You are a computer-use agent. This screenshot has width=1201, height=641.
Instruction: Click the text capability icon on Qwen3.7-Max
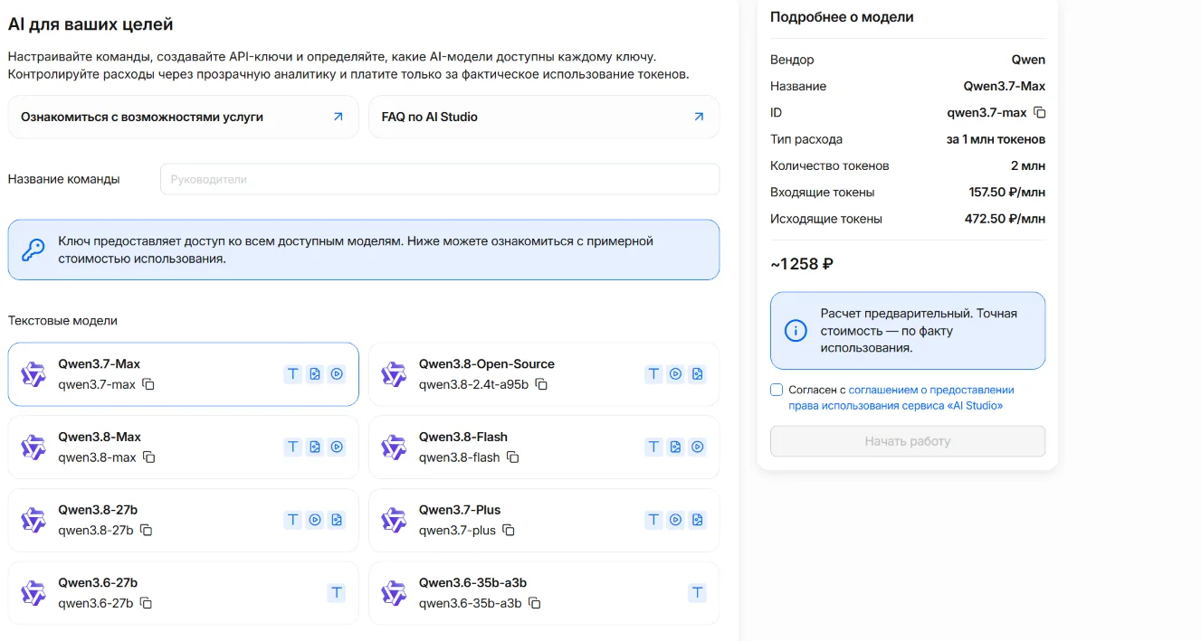tap(292, 373)
